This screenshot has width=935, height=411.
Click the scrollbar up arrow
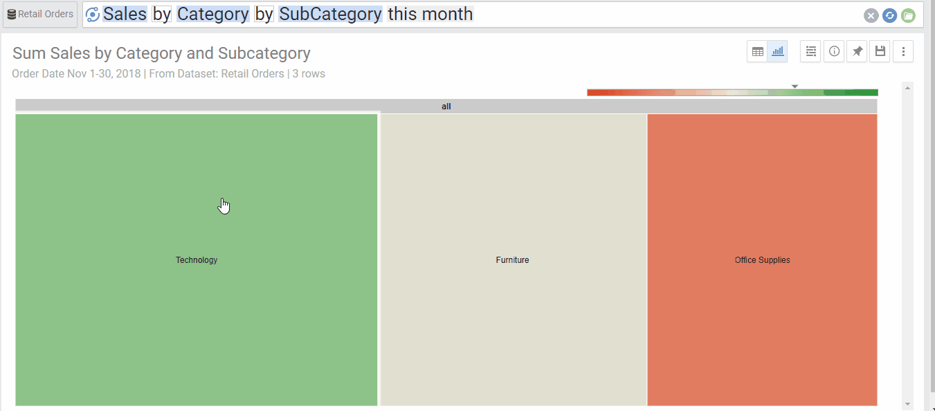pos(907,87)
